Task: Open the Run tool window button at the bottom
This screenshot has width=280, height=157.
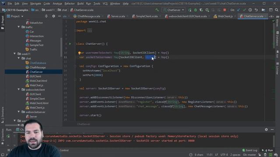Action: 267,150
